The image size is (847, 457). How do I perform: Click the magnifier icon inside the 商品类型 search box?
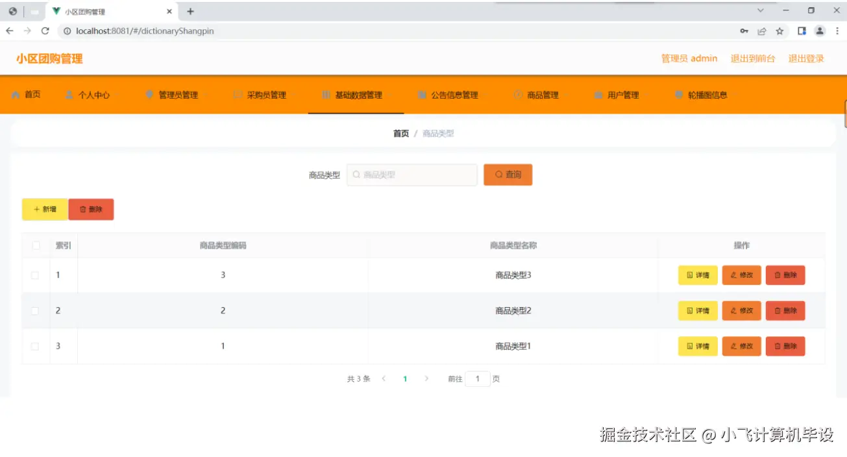(356, 174)
